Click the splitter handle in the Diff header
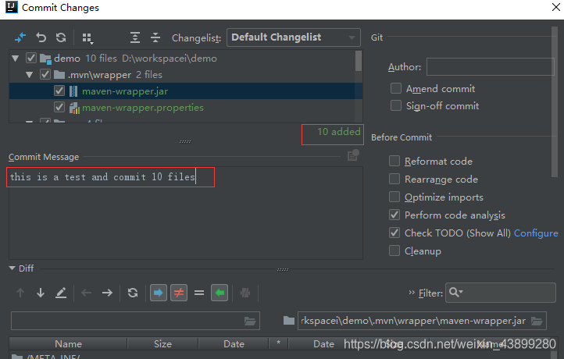 pos(283,269)
